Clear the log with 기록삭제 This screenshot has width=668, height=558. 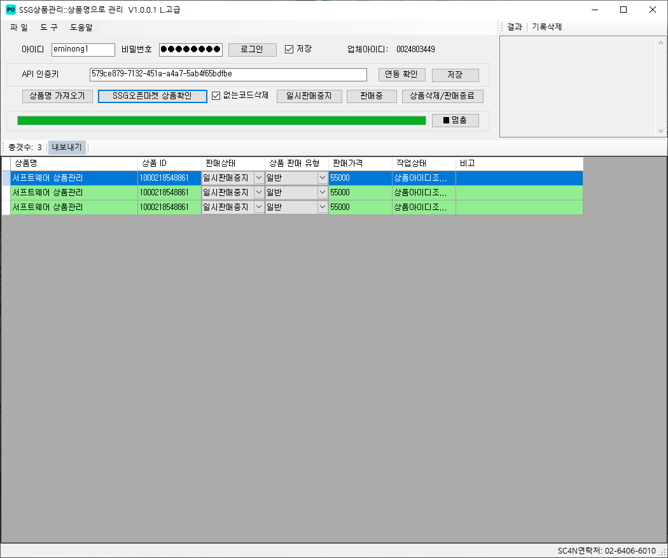coord(547,27)
